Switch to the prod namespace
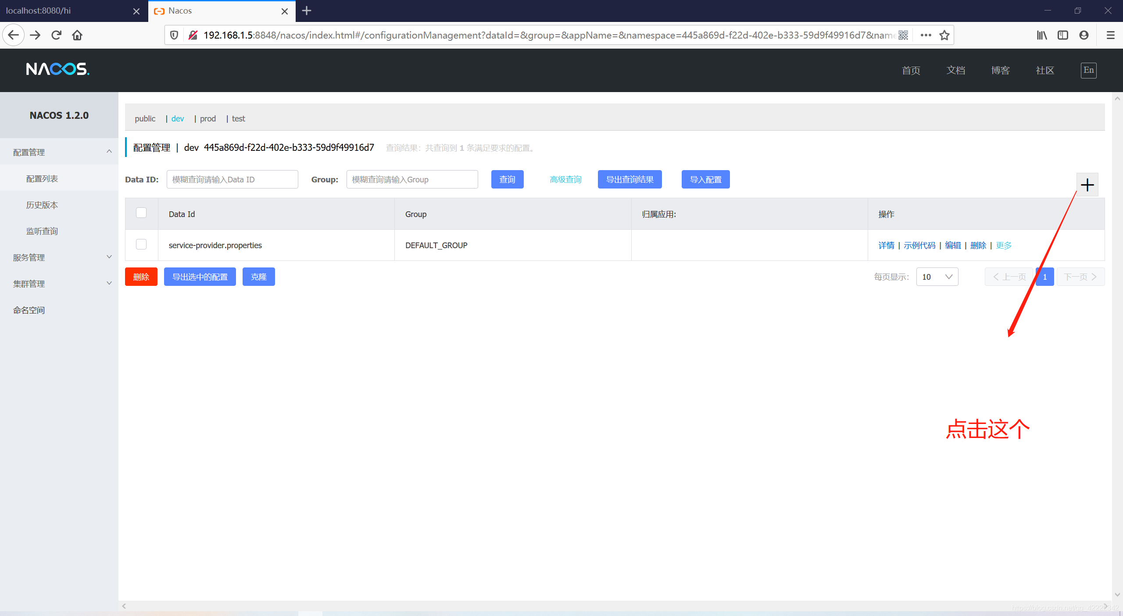 [x=208, y=118]
